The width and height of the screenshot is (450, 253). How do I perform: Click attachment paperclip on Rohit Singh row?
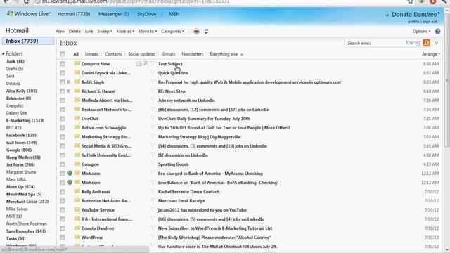[68, 82]
